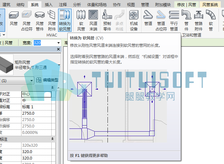Open the 附加模块 ribbon tab
Viewport: 224px width, 164px height.
[163, 5]
